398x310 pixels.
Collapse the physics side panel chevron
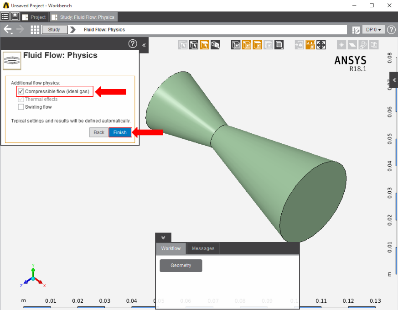144,45
